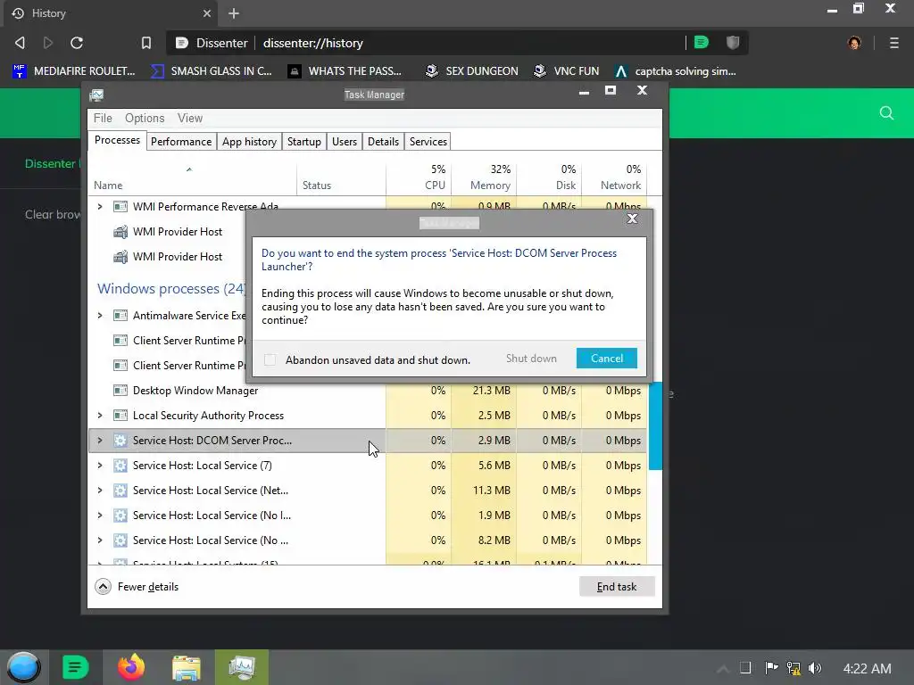Click the Task Manager vertical scrollbar thumb
The image size is (914, 685).
(x=655, y=425)
